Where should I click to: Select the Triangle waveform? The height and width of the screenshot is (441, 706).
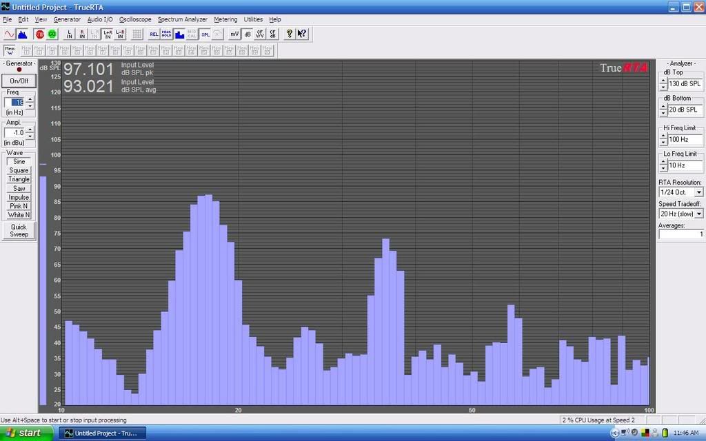19,179
